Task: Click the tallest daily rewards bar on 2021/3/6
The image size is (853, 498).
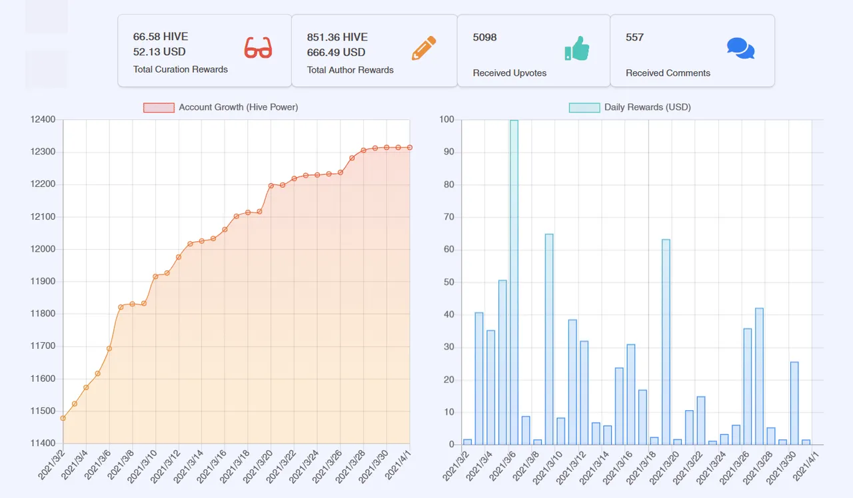Action: tap(514, 282)
